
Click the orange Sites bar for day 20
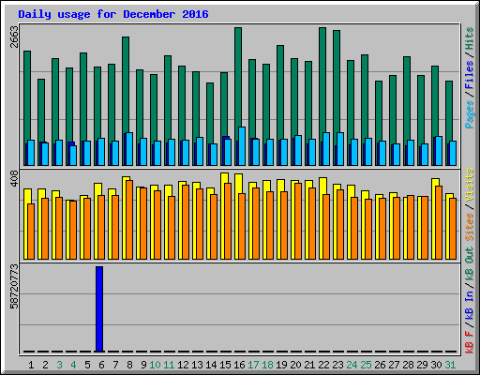point(298,221)
